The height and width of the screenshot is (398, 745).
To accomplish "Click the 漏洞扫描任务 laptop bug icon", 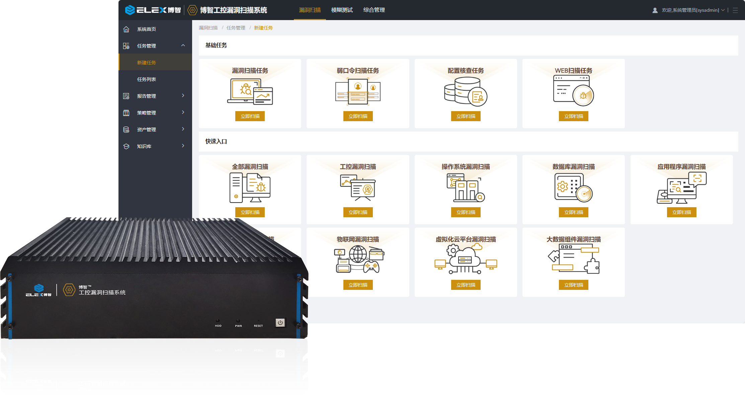I will pyautogui.click(x=250, y=92).
